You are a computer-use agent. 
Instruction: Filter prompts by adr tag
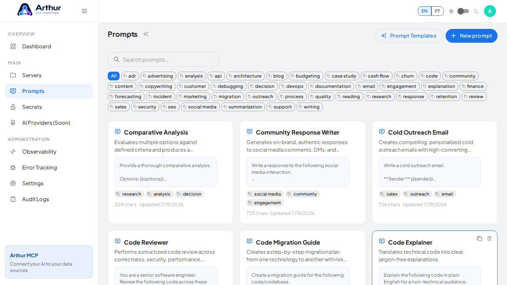(130, 76)
